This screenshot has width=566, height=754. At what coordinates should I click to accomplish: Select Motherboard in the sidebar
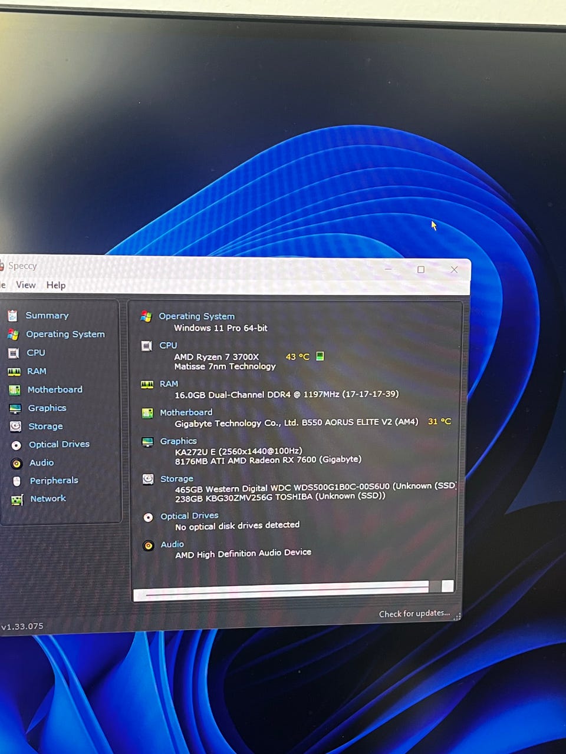[x=55, y=389]
